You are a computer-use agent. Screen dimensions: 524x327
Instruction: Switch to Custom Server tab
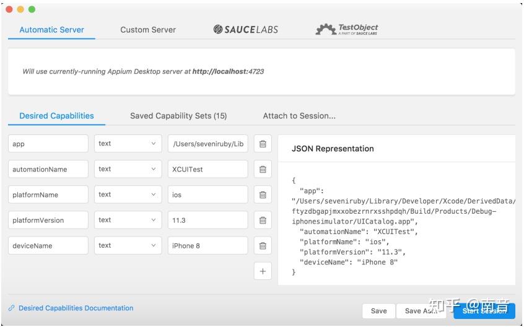[148, 30]
